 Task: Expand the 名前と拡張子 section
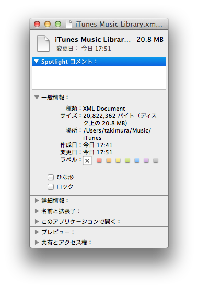tap(37, 211)
